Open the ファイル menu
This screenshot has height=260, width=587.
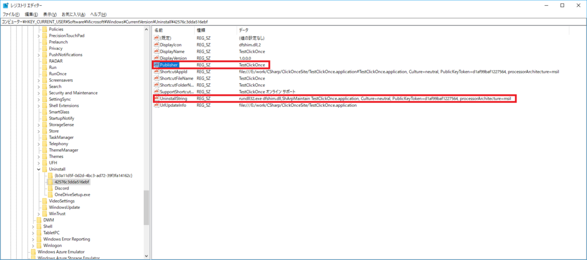11,14
